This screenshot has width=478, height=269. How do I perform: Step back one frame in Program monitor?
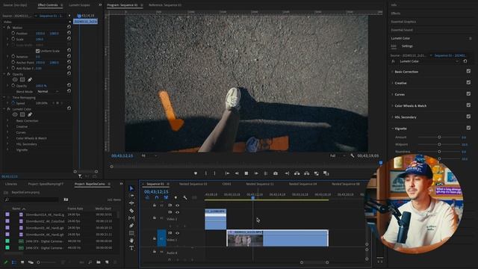coord(237,173)
